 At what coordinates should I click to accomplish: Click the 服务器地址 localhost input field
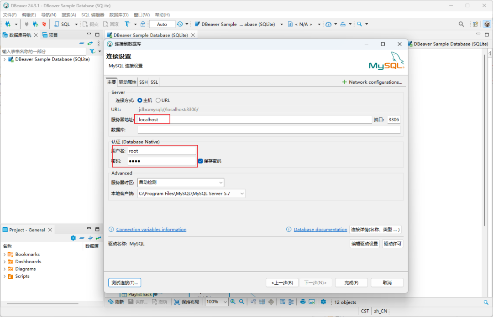(254, 120)
